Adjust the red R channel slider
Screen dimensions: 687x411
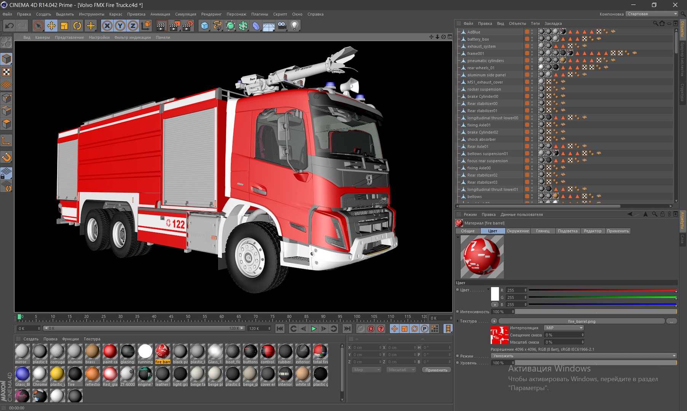pos(603,290)
